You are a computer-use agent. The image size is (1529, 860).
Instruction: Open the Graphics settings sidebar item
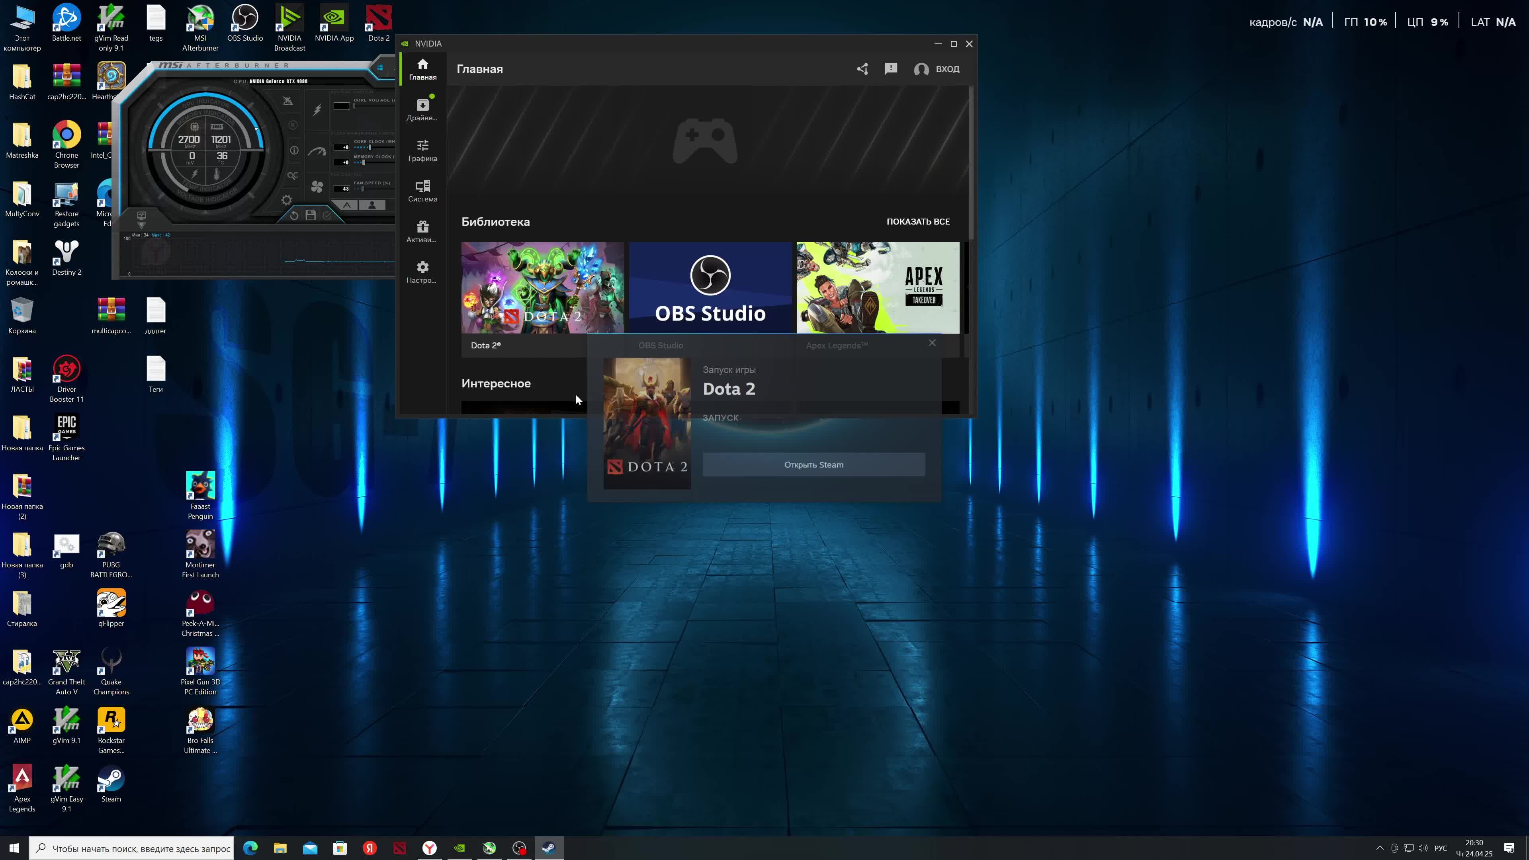coord(422,150)
